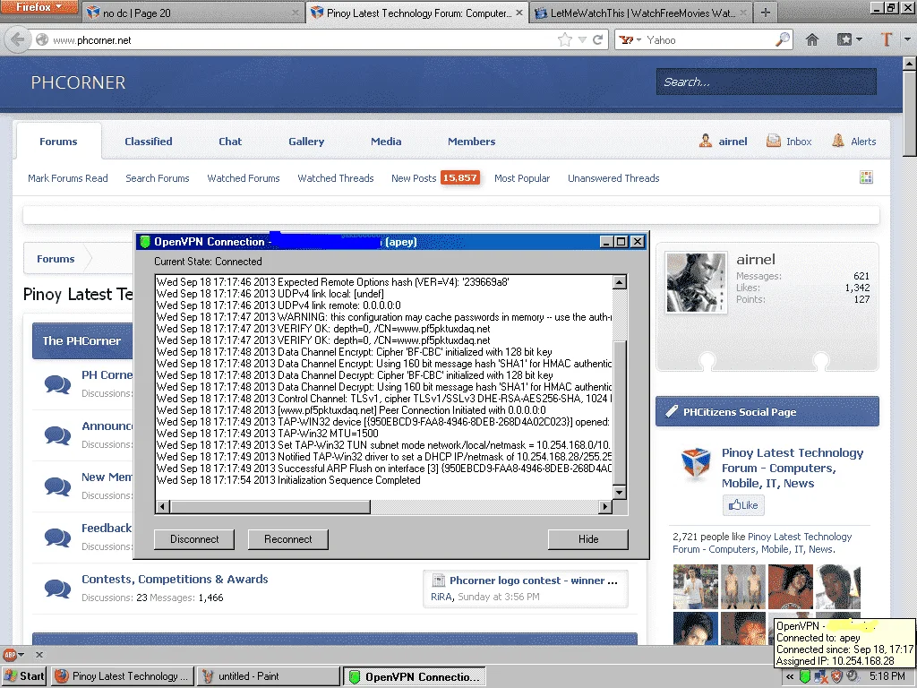Click Hide in the OpenVPN window
The width and height of the screenshot is (917, 688).
pyautogui.click(x=588, y=539)
